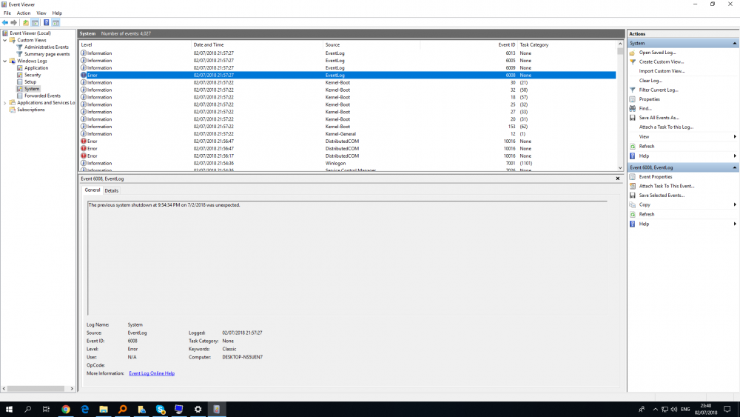
Task: Collapse the System actions section
Action: (x=734, y=43)
